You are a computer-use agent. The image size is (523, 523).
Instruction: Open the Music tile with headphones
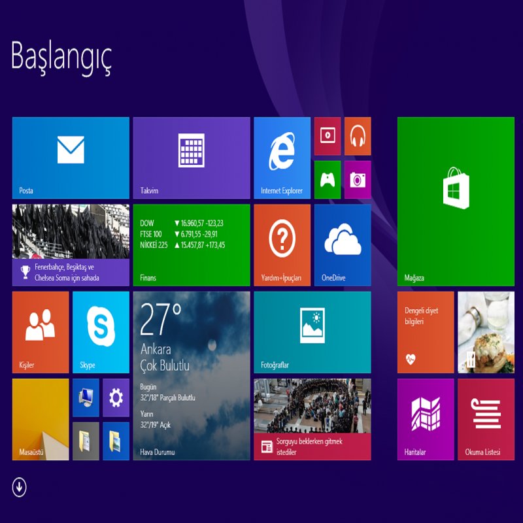point(358,136)
